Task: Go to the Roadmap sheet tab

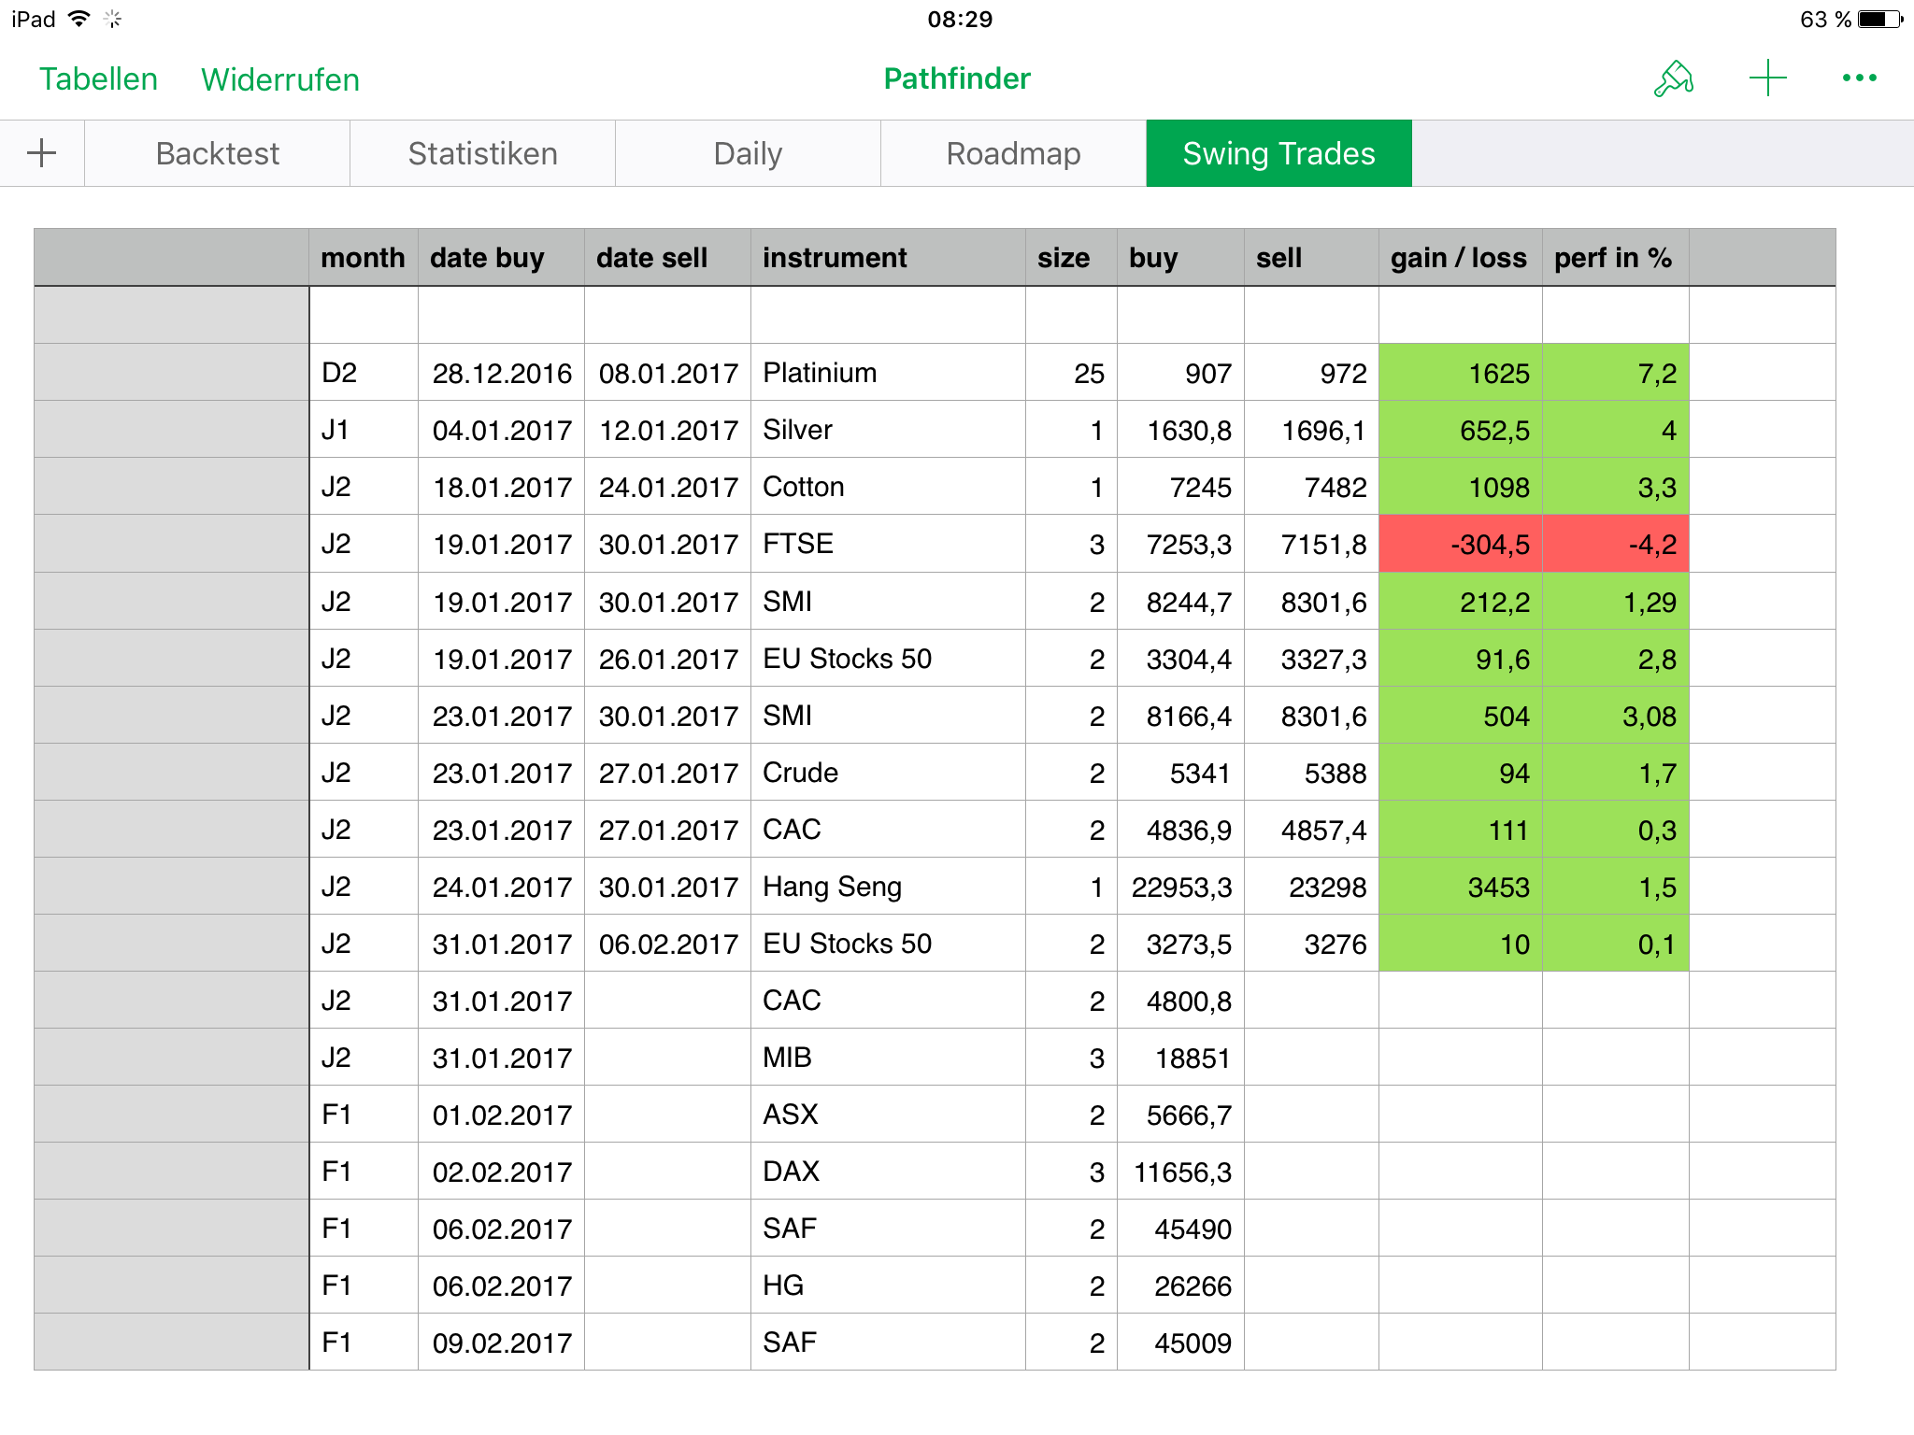Action: coord(1013,153)
